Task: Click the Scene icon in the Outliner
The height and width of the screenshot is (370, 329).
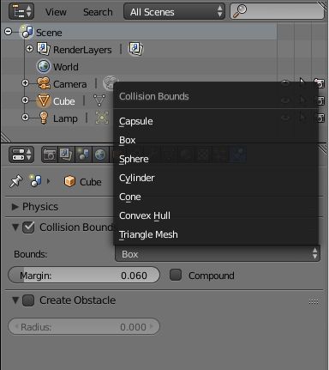Action: [27, 32]
